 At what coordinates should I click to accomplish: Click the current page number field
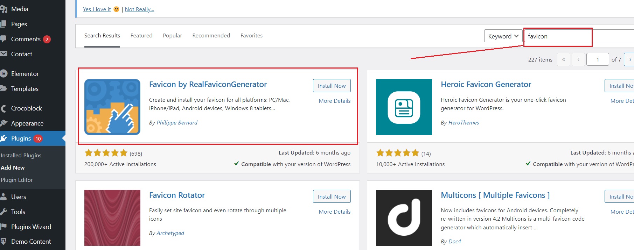[598, 59]
